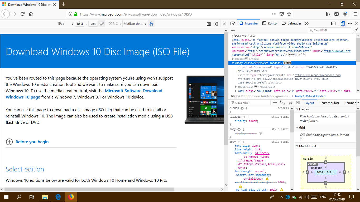Highlight elemen rule selector target icon
Screen dimensions: 360x202
point(242,108)
